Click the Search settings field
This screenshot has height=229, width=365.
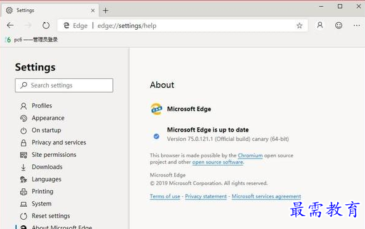(64, 85)
